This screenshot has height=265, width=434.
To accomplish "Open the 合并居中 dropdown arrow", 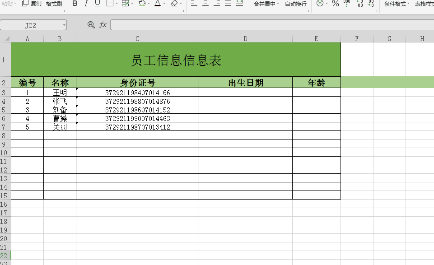I will coord(278,4).
